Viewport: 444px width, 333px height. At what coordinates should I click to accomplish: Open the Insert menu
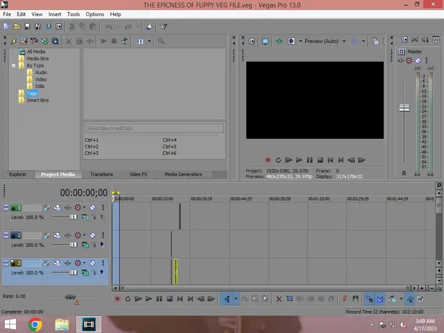55,14
